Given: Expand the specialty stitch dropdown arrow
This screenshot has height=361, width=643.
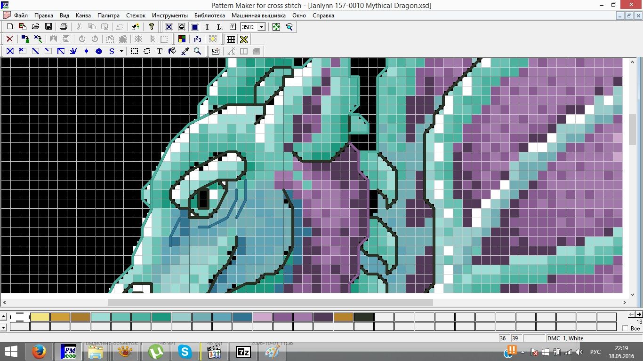Looking at the screenshot, I should pyautogui.click(x=121, y=51).
